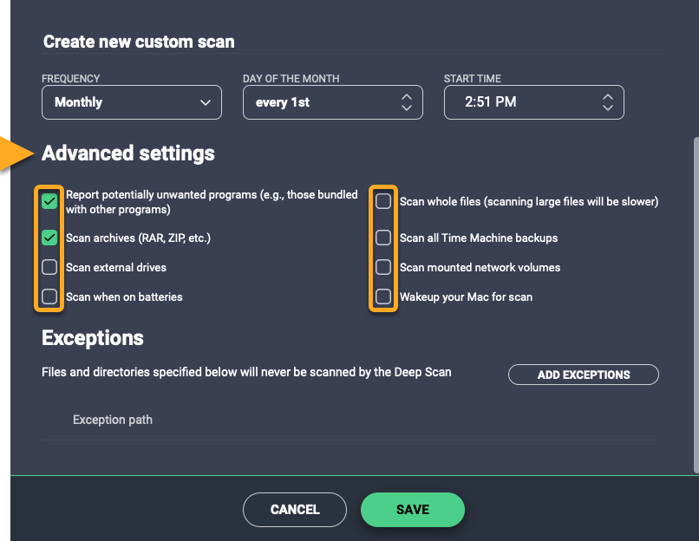
Task: Tick the Scan when on batteries checkbox
Action: click(x=50, y=297)
